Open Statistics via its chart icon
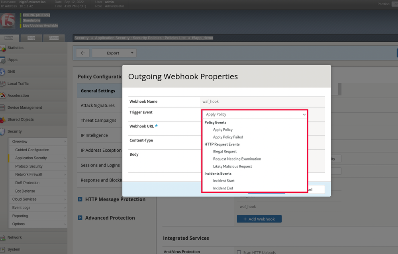398x254 pixels. (x=3, y=48)
